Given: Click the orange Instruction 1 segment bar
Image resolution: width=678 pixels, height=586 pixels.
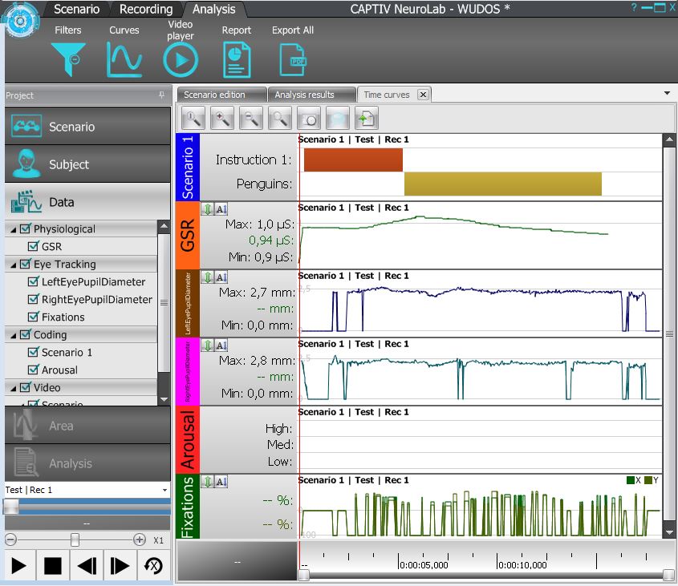Looking at the screenshot, I should click(x=353, y=160).
